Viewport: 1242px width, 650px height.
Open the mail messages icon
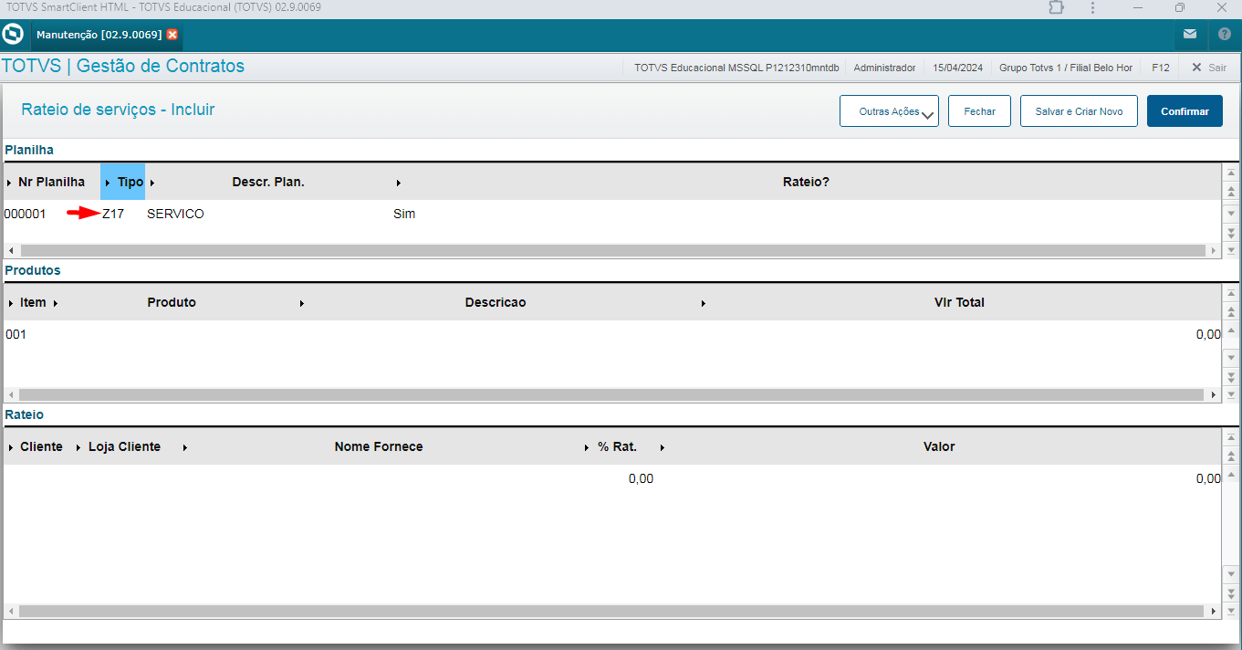(1190, 35)
